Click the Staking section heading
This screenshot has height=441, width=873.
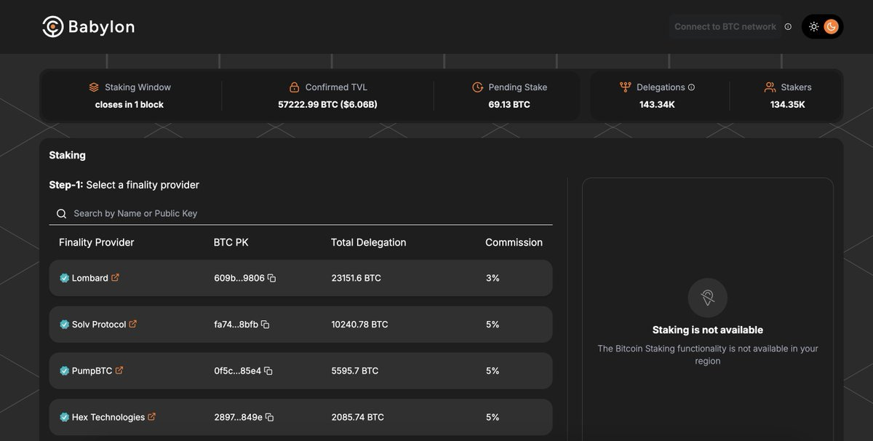[68, 155]
